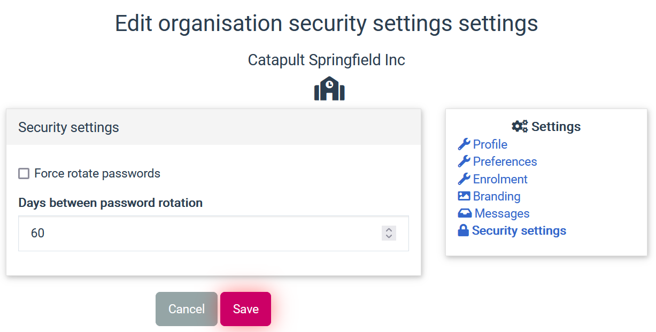Save the security settings

click(x=245, y=308)
